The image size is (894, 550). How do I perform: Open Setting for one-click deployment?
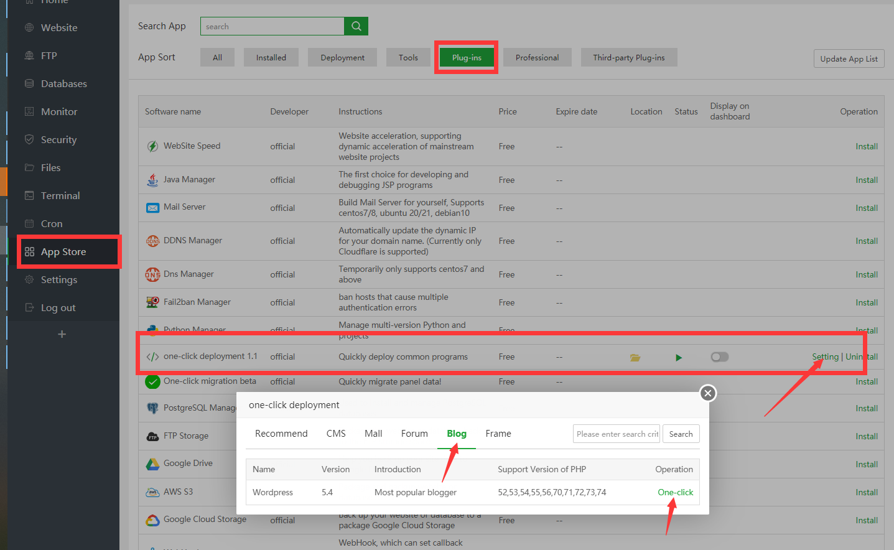pyautogui.click(x=825, y=357)
